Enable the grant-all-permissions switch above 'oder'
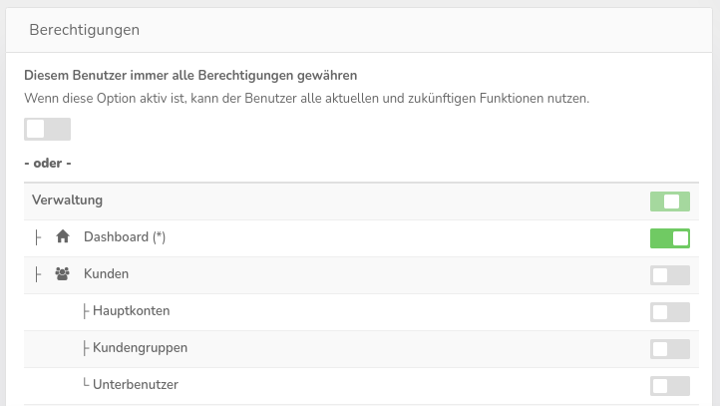The height and width of the screenshot is (406, 720). click(48, 129)
